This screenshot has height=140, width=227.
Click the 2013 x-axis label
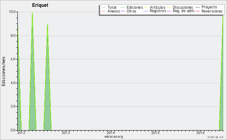coord(66,132)
